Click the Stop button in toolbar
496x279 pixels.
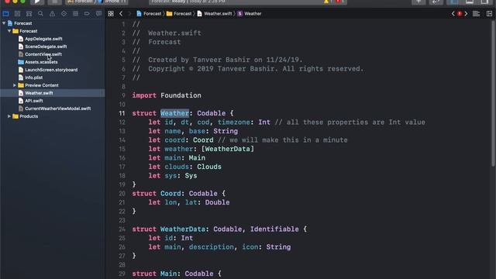pyautogui.click(x=54, y=2)
